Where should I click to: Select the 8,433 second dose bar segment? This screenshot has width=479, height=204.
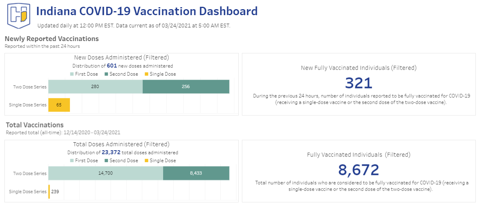point(196,173)
